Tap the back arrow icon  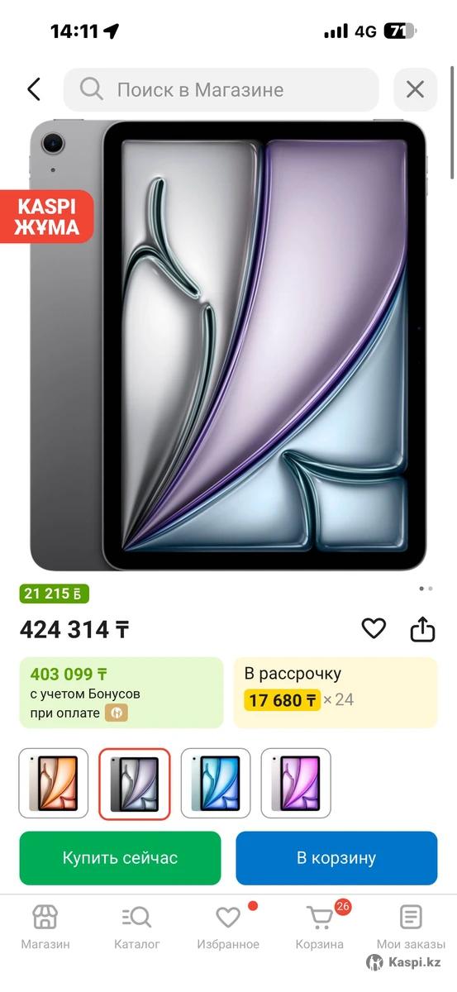tap(34, 89)
